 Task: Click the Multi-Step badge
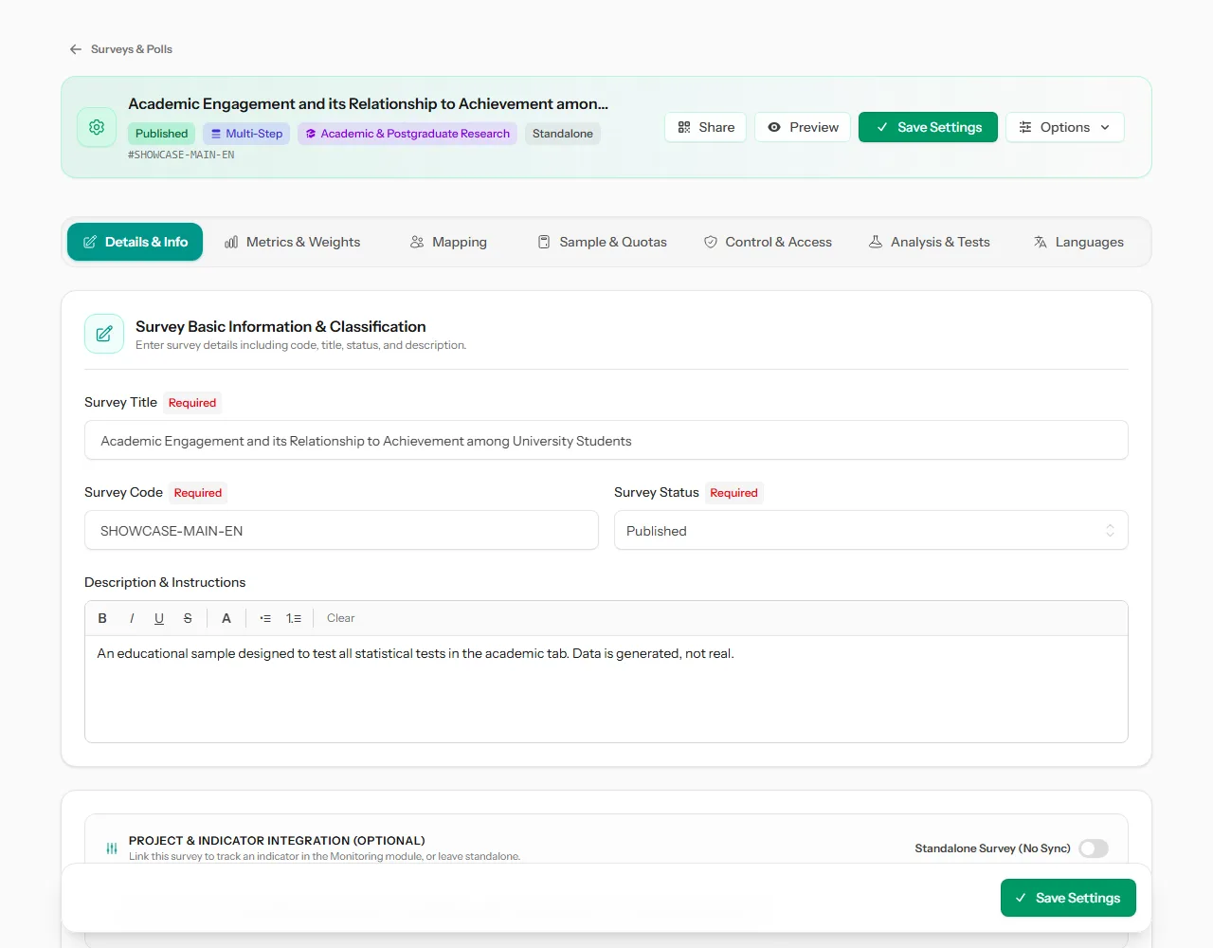246,134
